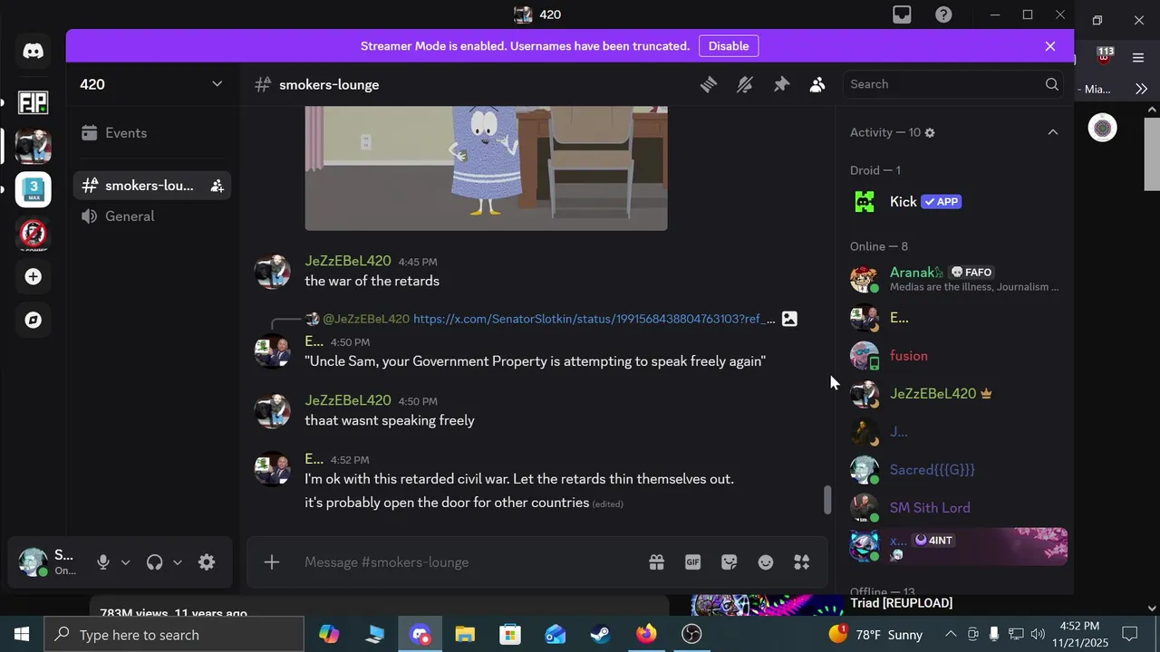Open OBS Studio from the taskbar

[691, 635]
